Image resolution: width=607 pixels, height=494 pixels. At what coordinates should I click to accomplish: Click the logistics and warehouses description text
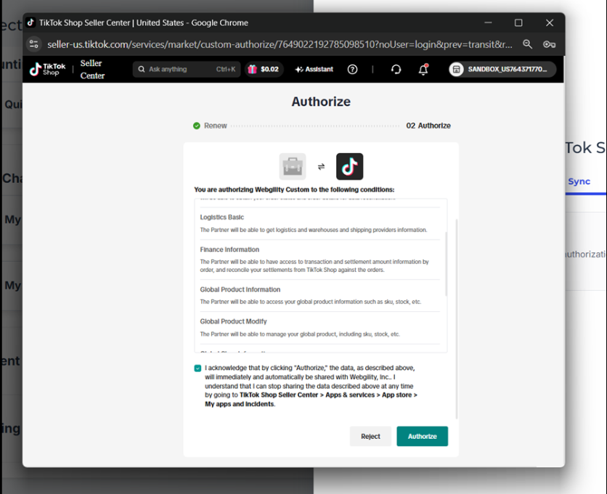click(313, 230)
